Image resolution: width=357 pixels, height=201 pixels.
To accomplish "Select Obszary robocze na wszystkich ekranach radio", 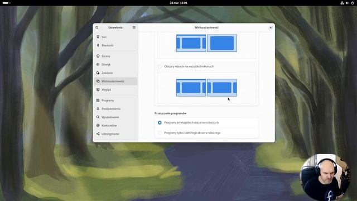I will 160,66.
